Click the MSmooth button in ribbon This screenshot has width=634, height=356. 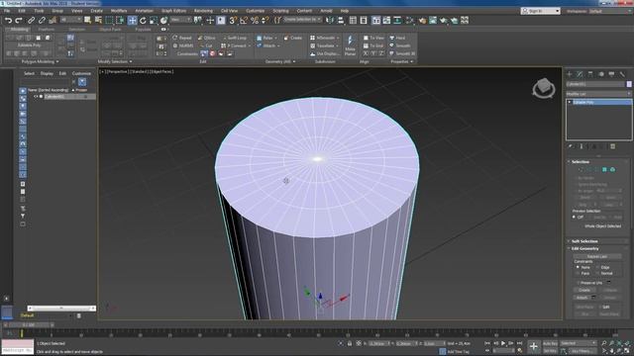(x=323, y=38)
